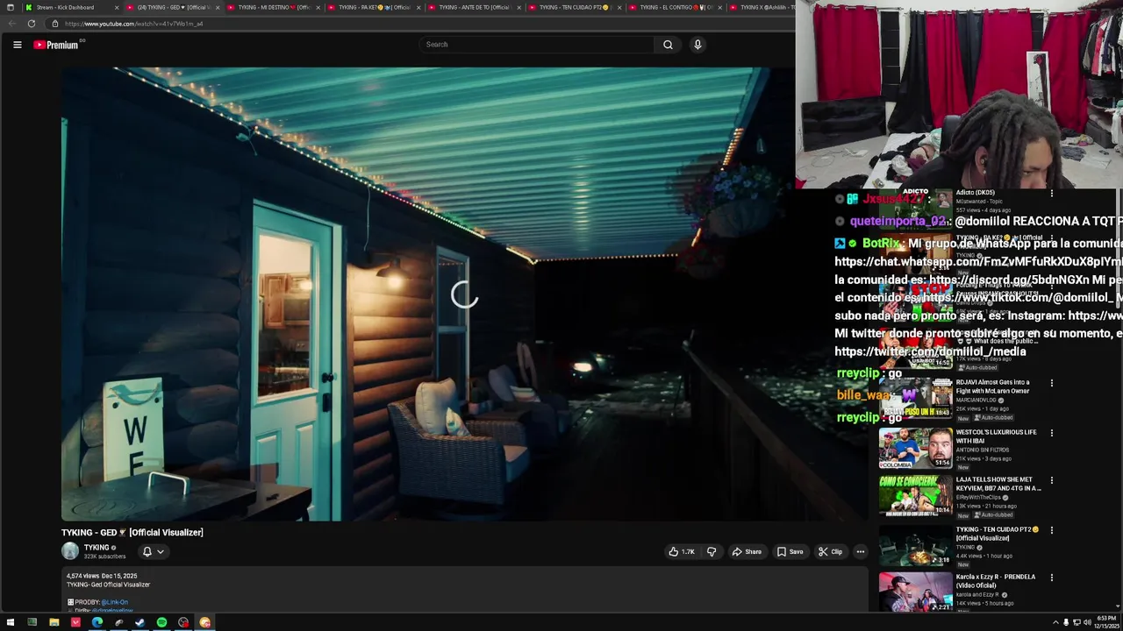Open WESTCOL'S LUXURIOUS LIFE WITH IBAI thumbnail
Viewport: 1123px width, 631px height.
915,448
